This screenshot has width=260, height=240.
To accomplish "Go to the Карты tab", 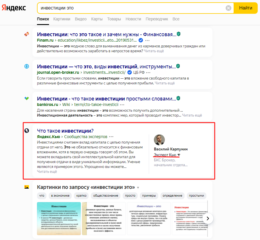I will pos(97,19).
